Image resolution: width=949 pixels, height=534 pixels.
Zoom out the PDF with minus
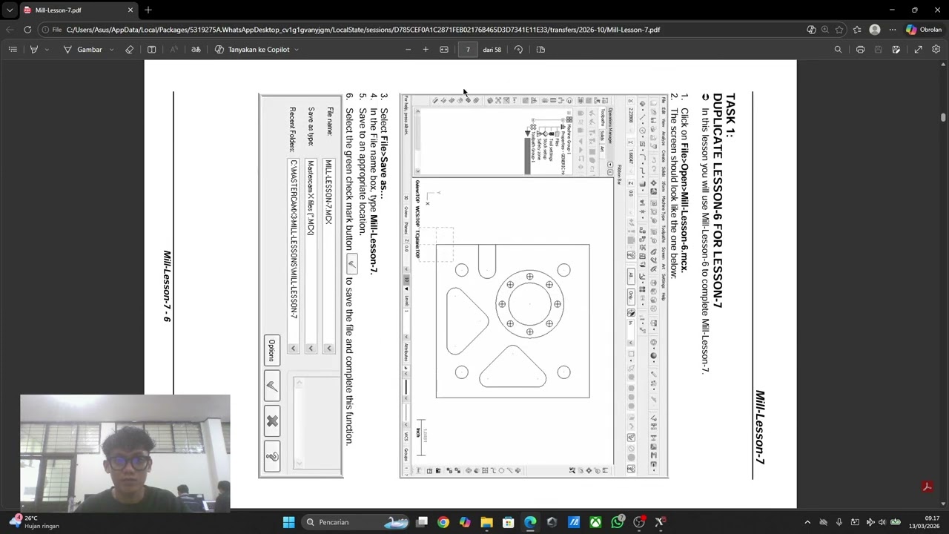(x=408, y=50)
